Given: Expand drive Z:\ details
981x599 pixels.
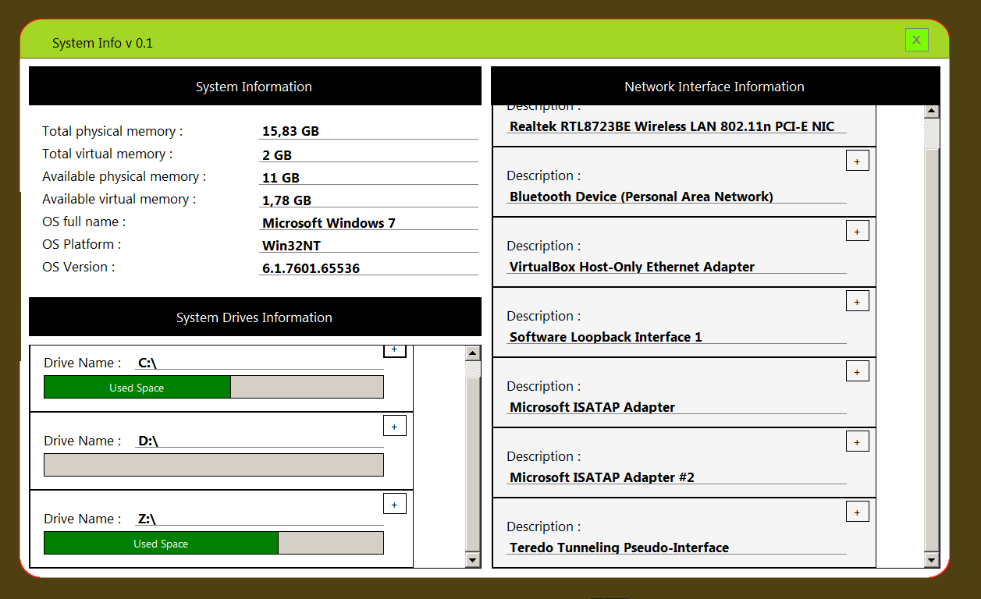Looking at the screenshot, I should pos(394,504).
